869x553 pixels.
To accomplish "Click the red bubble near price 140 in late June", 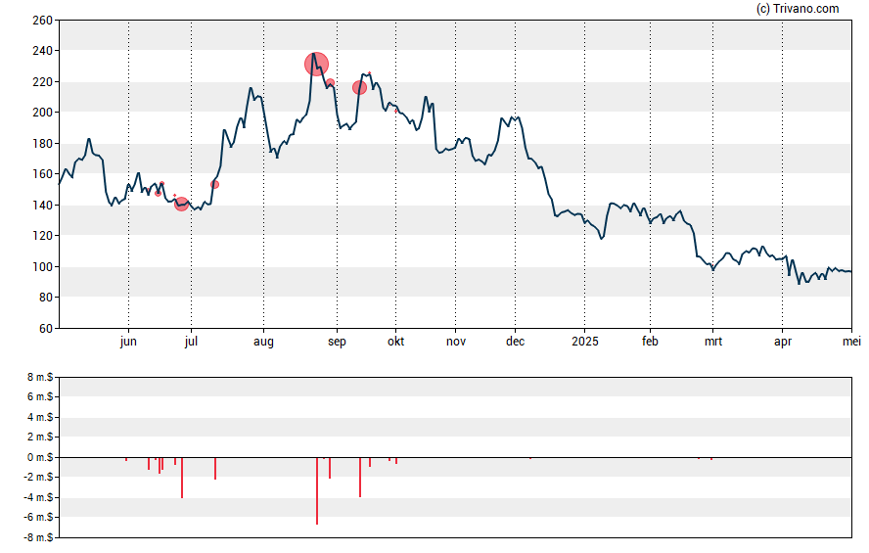I will (x=181, y=205).
